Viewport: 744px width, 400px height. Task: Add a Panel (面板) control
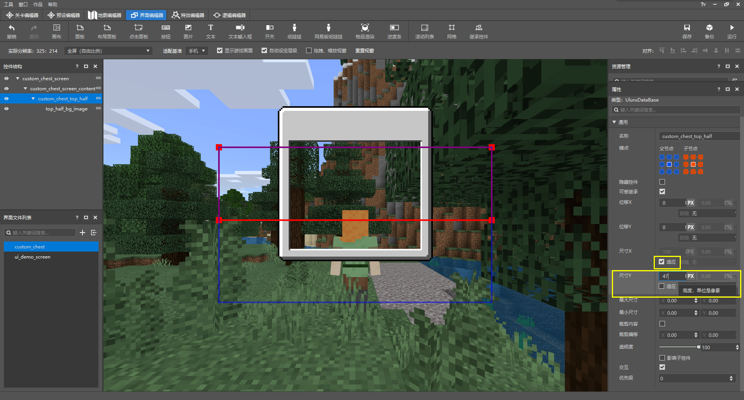click(80, 31)
